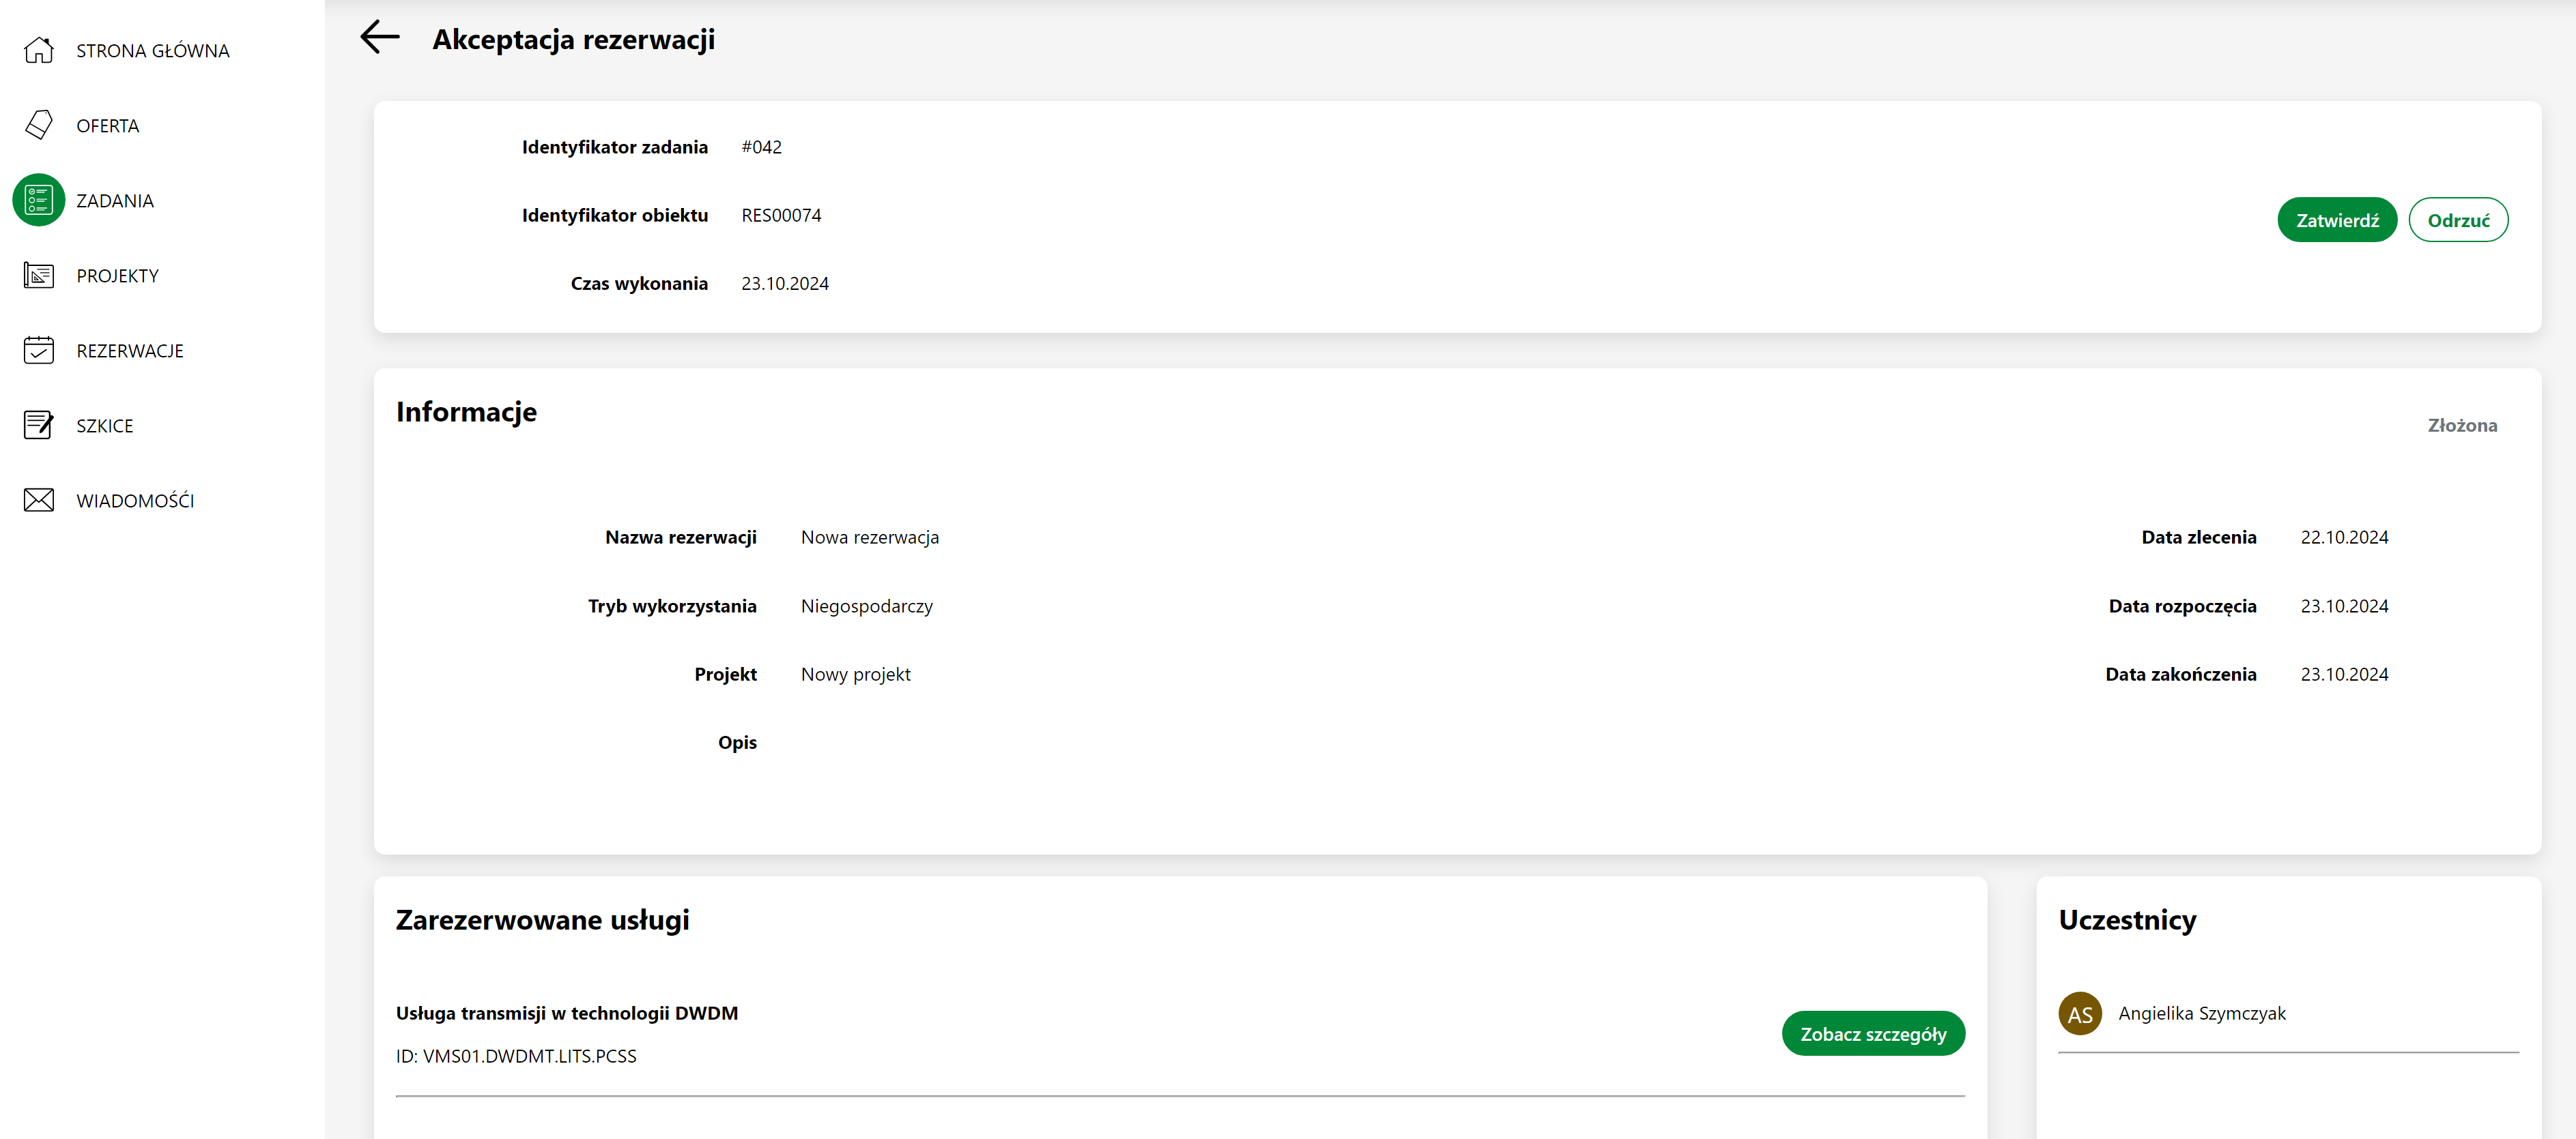
Task: Click object identifier RES00074
Action: [781, 215]
